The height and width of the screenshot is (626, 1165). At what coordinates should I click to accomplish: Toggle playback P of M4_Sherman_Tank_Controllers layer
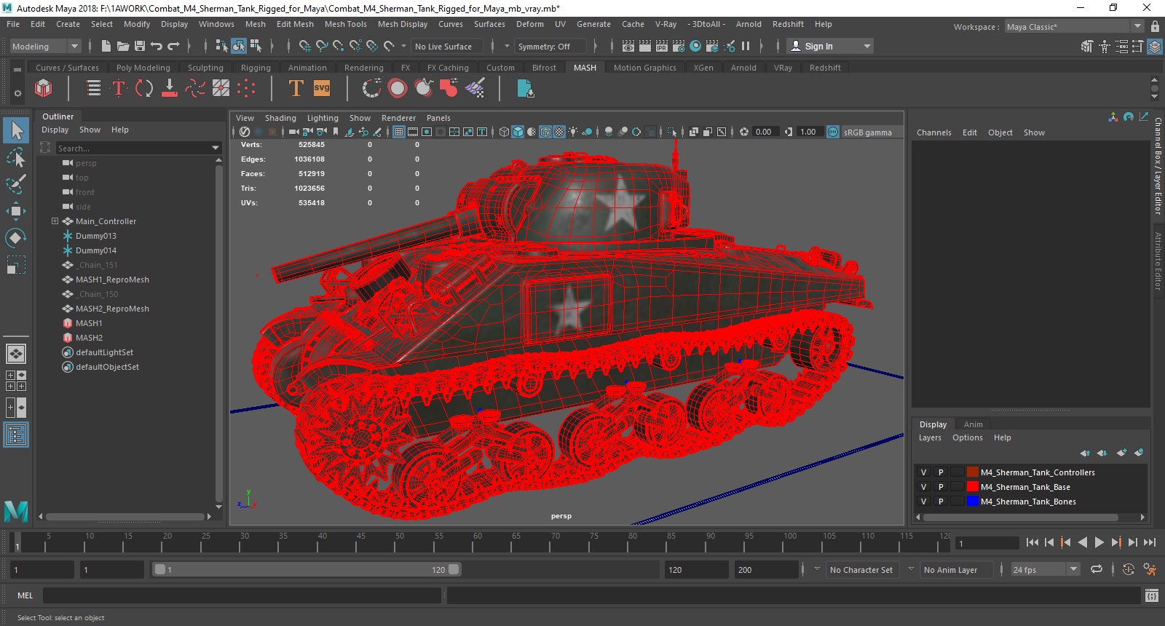940,472
